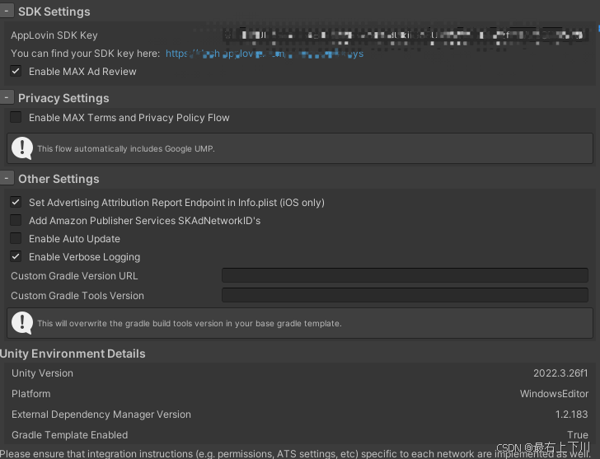This screenshot has height=459, width=600.
Task: Collapse the Privacy Settings section
Action: tap(7, 97)
